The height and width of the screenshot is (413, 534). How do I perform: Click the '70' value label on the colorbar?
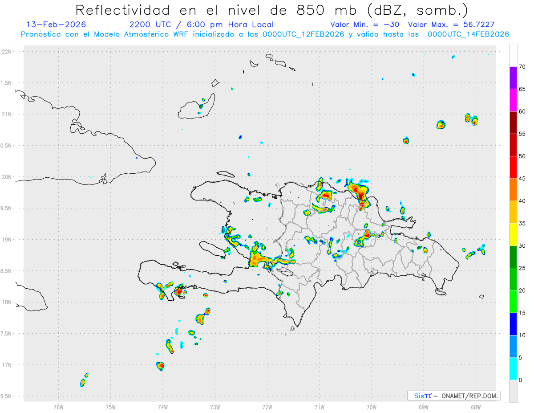click(x=522, y=67)
